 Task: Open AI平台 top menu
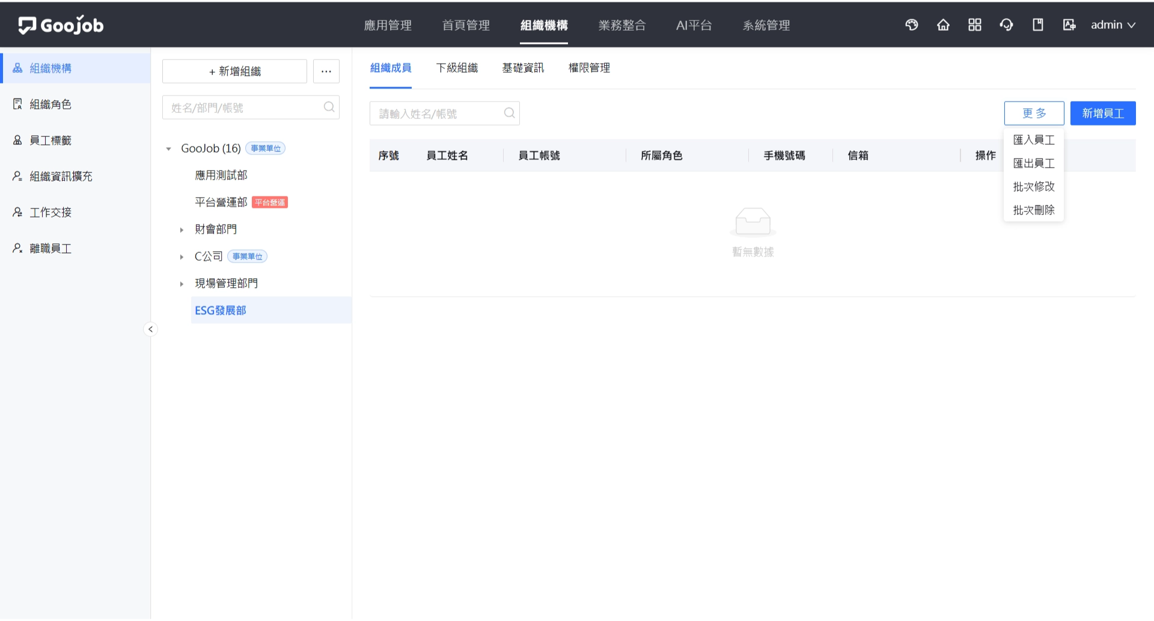[694, 25]
